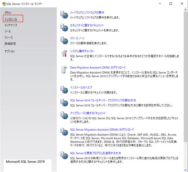The image size is (188, 172).
Task: Click the globe icon beside リリース ノート
Action: pyautogui.click(x=64, y=40)
